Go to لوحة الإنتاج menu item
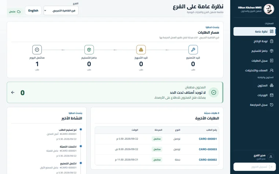 [x=255, y=41]
